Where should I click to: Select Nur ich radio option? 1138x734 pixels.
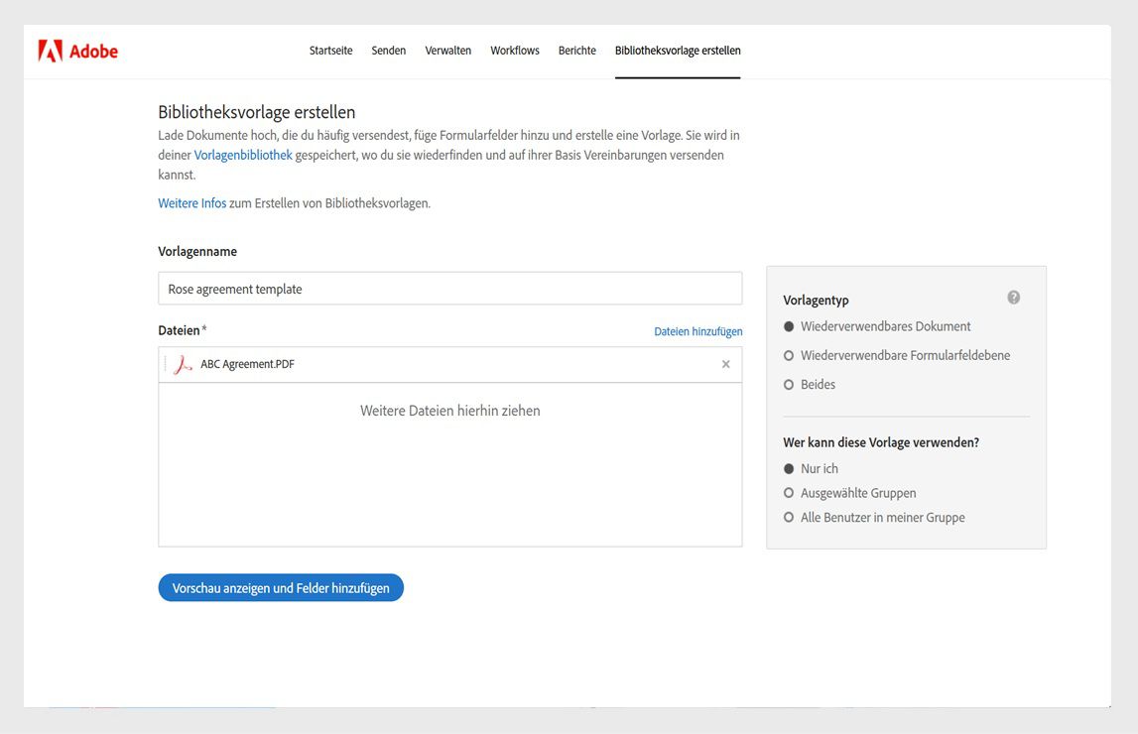coord(789,469)
